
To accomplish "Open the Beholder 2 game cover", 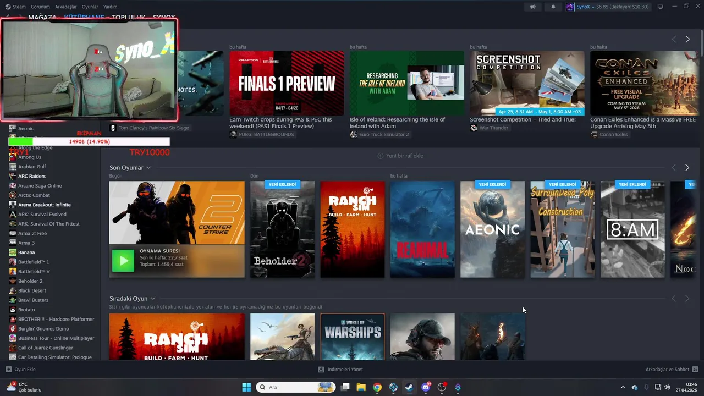I will 283,229.
